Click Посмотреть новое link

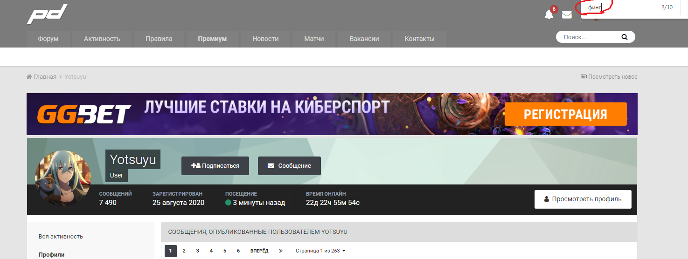click(609, 76)
